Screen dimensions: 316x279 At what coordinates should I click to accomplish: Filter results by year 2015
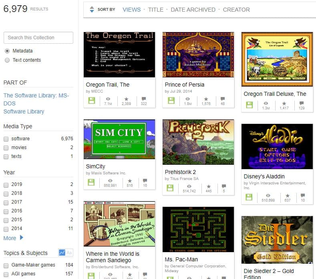6,220
